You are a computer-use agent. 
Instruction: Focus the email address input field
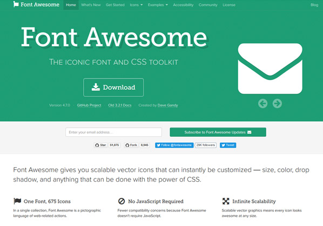(114, 132)
